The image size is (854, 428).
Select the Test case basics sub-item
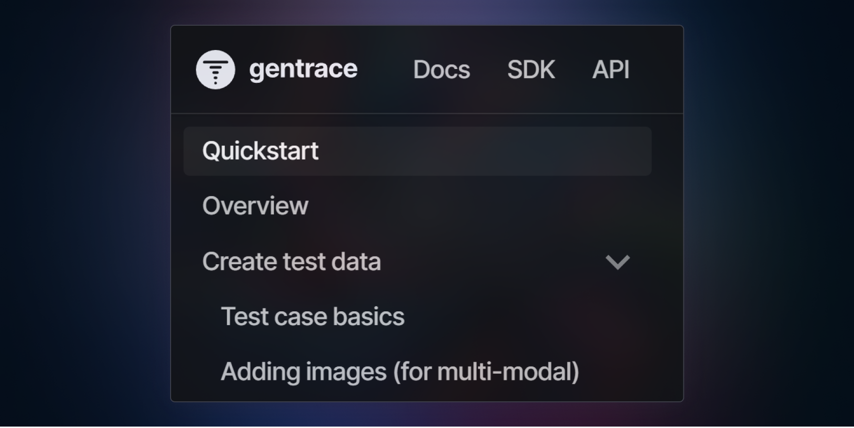coord(313,317)
